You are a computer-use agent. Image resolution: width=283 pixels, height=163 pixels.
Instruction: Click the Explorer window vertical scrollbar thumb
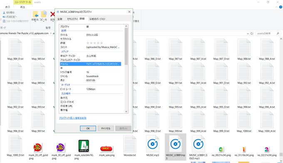(x=281, y=154)
